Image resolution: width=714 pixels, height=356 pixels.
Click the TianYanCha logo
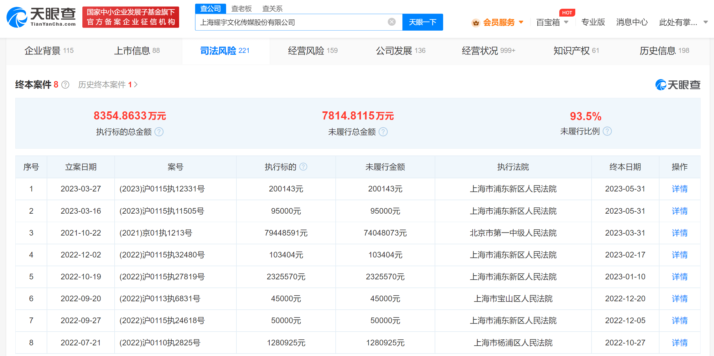tap(41, 17)
